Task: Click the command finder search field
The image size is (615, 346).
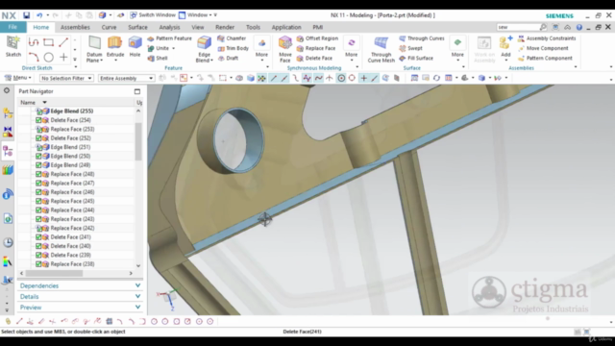Action: tap(517, 27)
